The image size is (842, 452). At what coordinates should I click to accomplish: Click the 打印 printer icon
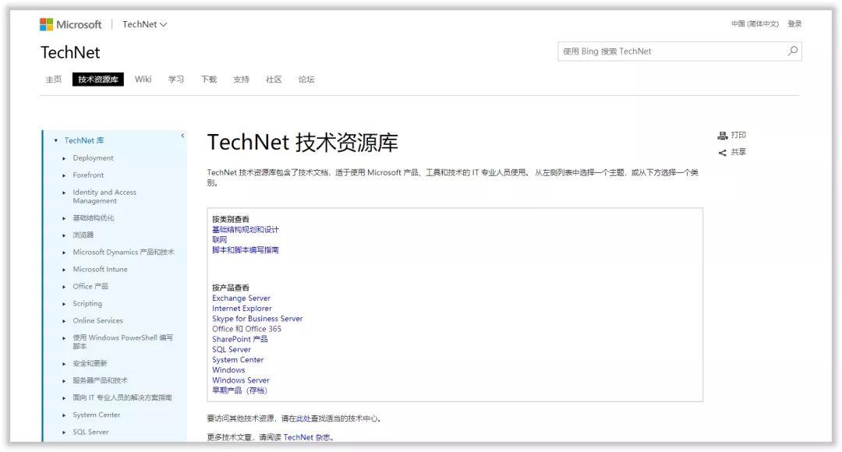click(x=722, y=135)
